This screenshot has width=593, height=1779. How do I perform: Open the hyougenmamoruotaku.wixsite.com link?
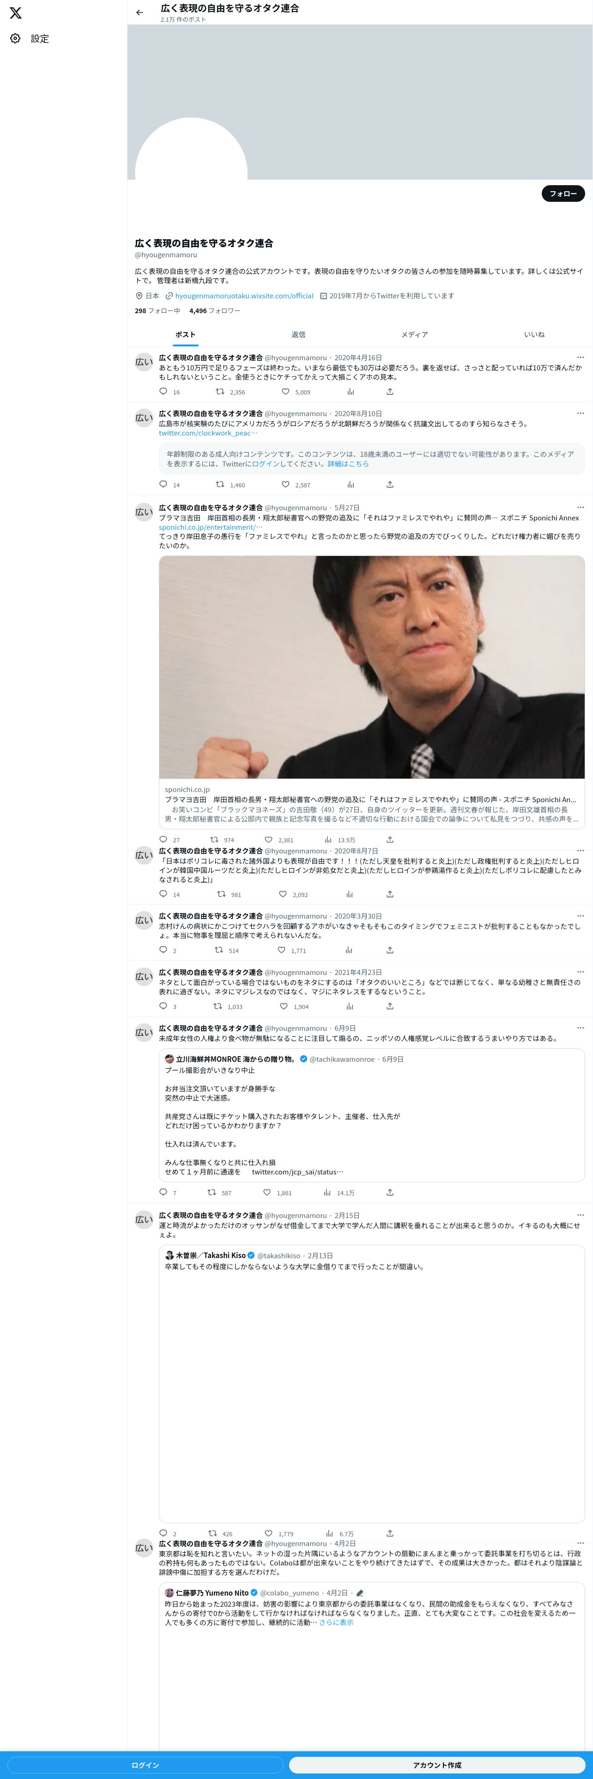coord(244,296)
